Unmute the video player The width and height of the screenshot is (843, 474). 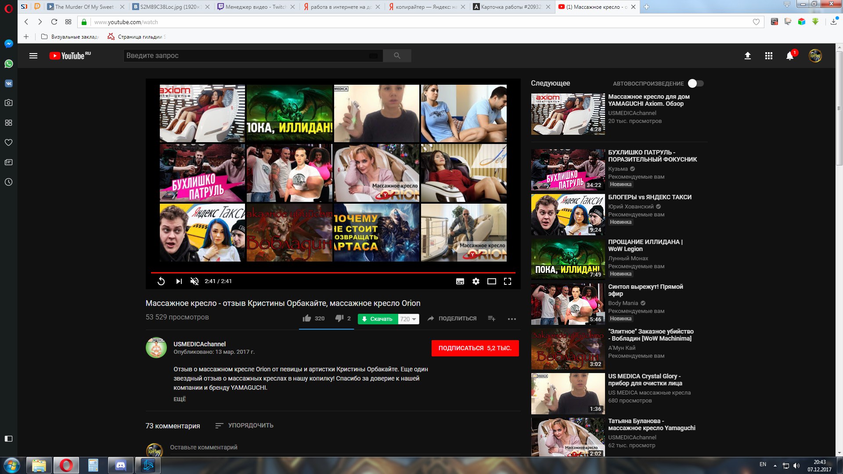[x=195, y=281]
